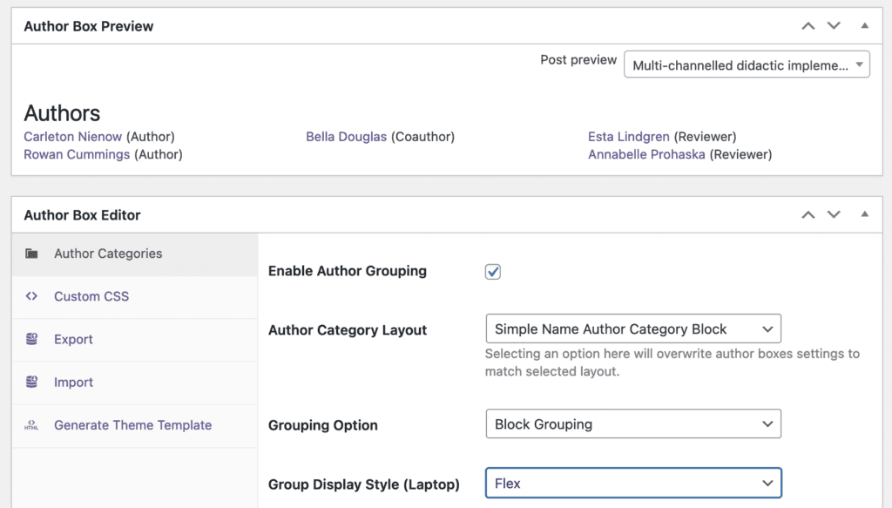Open the Grouping Option dropdown
This screenshot has height=508, width=892.
coord(632,424)
